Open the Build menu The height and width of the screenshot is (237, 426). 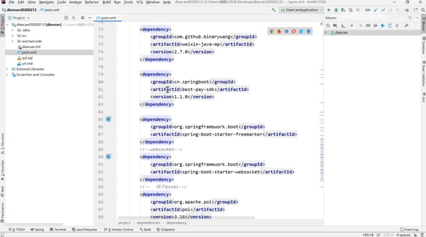pyautogui.click(x=106, y=2)
